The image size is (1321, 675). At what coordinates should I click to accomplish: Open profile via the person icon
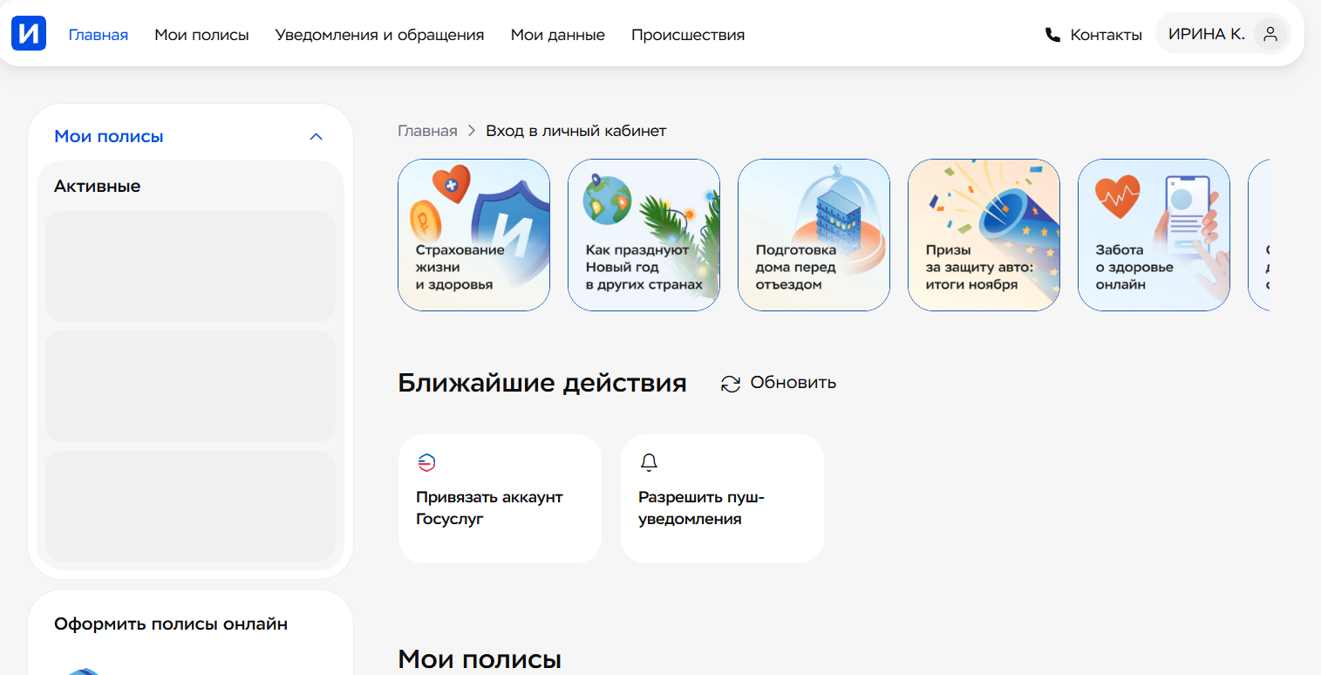tap(1270, 34)
